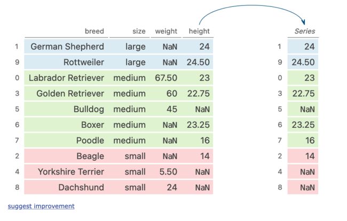This screenshot has width=347, height=221.
Task: Select the size column header
Action: [139, 31]
